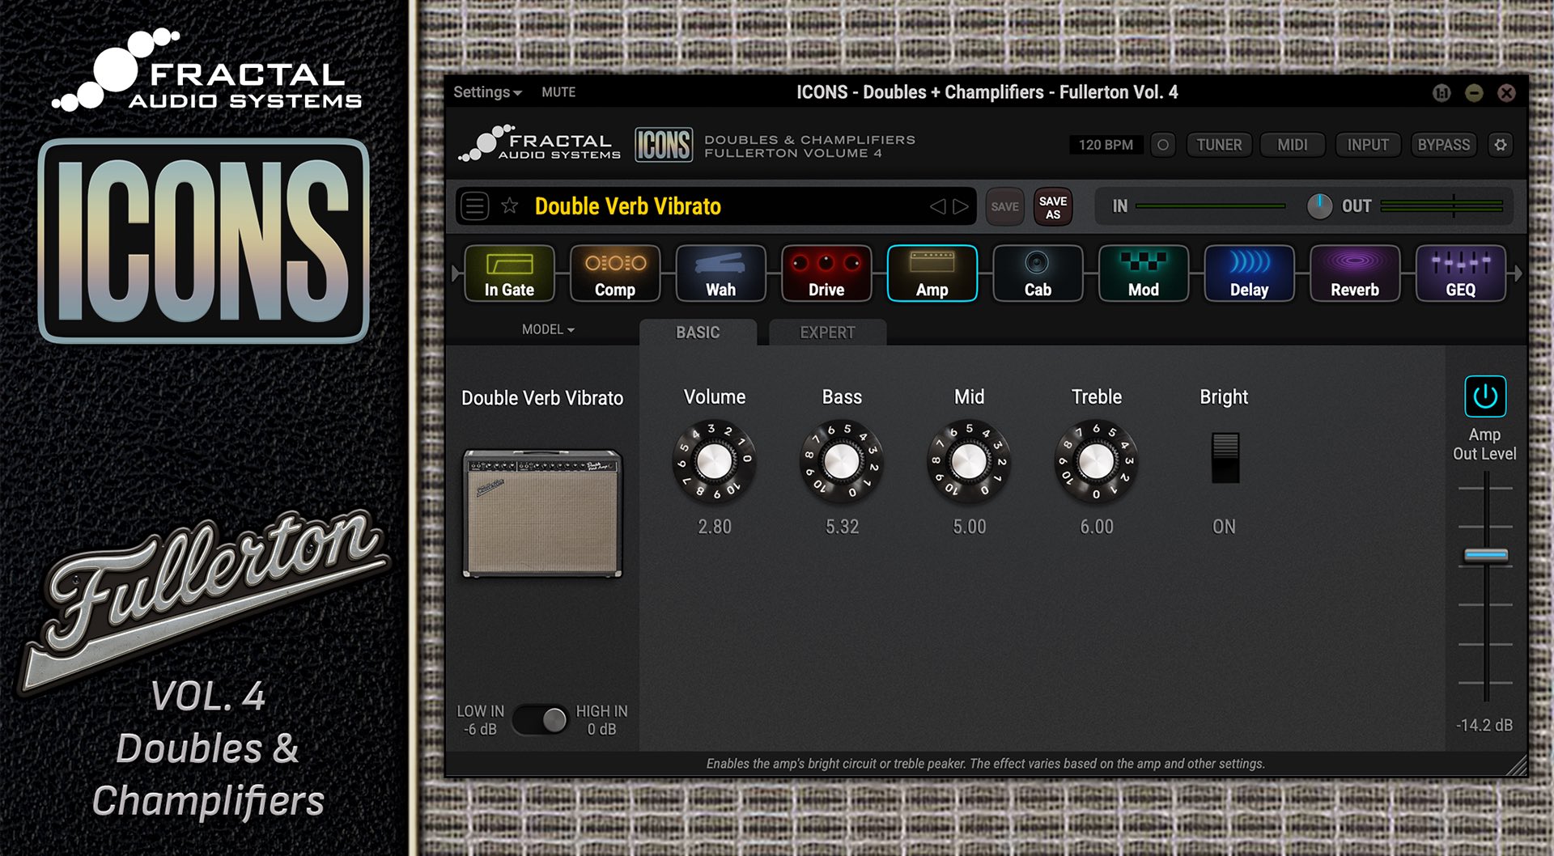Tap the tempo circle button
The image size is (1554, 856).
coord(1163,145)
